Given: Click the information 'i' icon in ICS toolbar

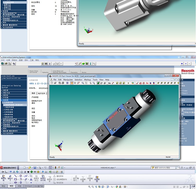Looking at the screenshot, I should tap(90, 64).
